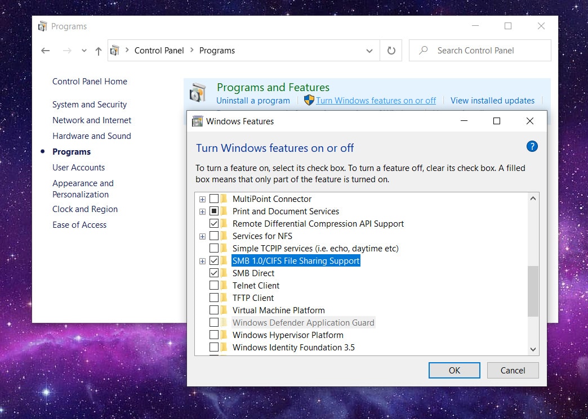Viewport: 588px width, 419px height.
Task: Click the Programs and Features icon
Action: coord(198,92)
